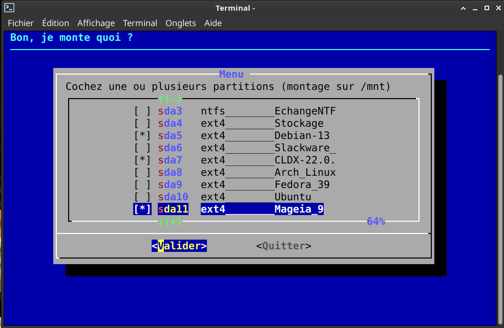Click the downward scroll indicator arrow ↓(+)
The height and width of the screenshot is (328, 504).
coord(170,221)
